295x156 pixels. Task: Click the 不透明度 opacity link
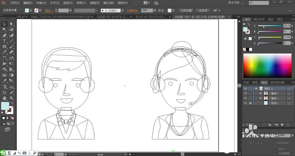click(133, 11)
